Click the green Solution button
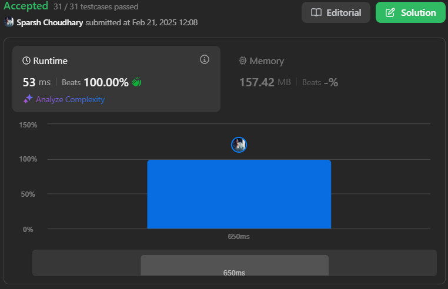 (x=410, y=12)
